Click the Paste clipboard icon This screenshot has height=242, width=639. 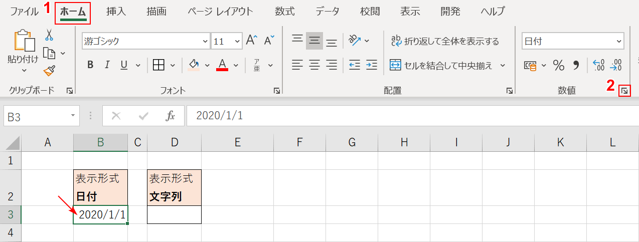click(25, 41)
